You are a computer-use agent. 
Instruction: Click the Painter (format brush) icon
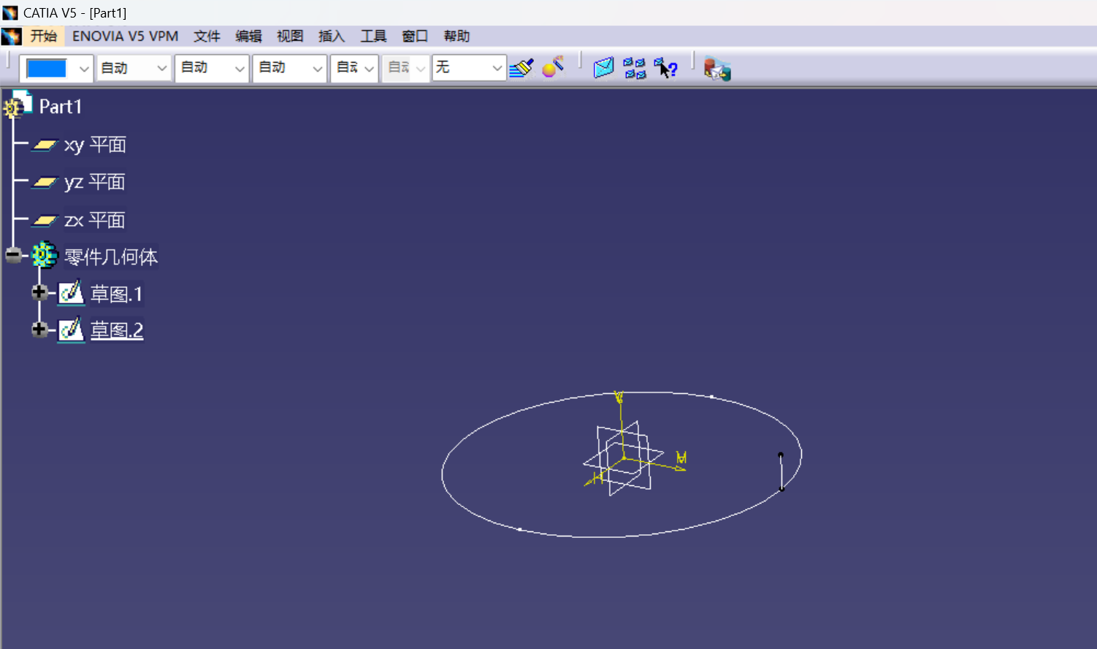(x=521, y=68)
